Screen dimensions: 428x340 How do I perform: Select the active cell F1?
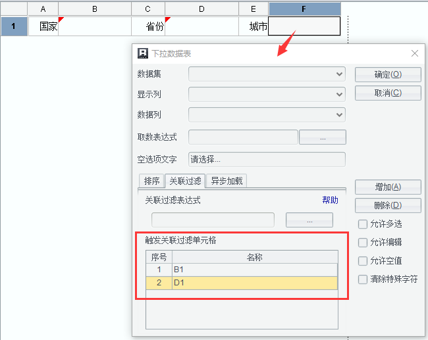[304, 26]
